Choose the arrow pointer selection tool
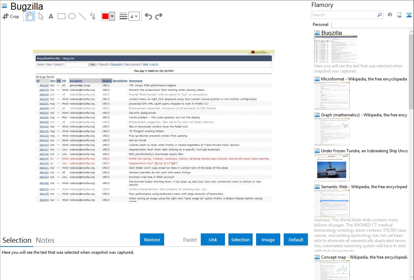 pyautogui.click(x=41, y=16)
